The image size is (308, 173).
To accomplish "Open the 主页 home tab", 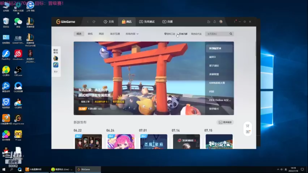I will (x=109, y=22).
